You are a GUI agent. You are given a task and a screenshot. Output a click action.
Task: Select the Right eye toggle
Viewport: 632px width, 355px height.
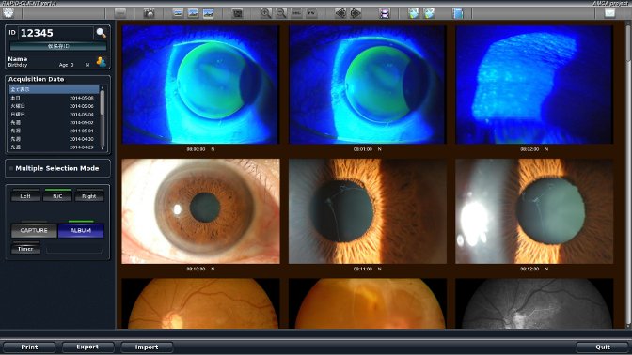click(89, 196)
